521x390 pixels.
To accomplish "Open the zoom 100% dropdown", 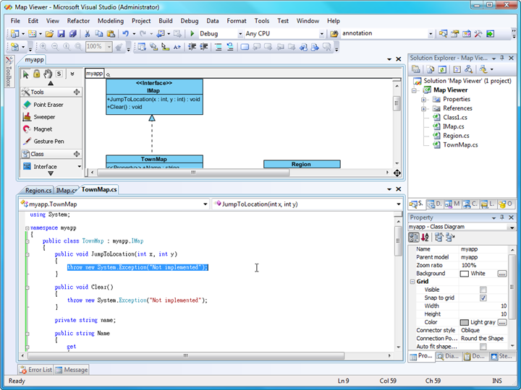I will [x=109, y=47].
